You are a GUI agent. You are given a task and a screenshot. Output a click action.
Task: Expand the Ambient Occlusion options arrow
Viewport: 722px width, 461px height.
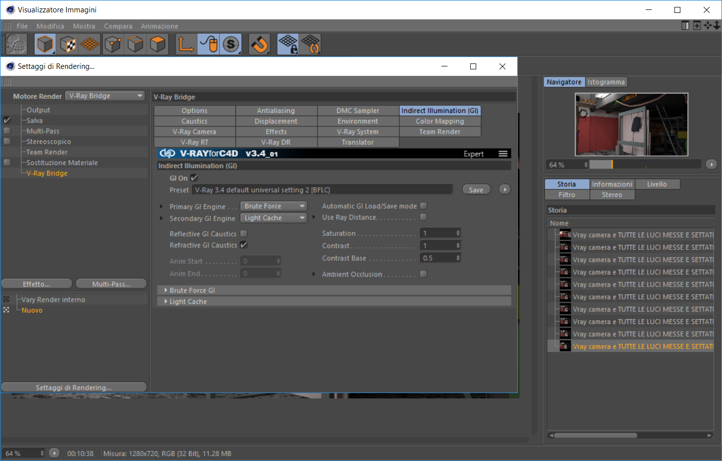point(314,274)
